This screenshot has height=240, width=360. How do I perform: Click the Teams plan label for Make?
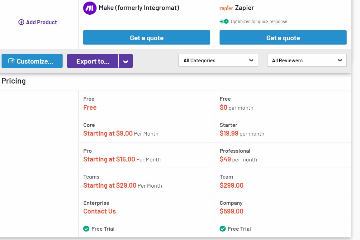pyautogui.click(x=91, y=177)
